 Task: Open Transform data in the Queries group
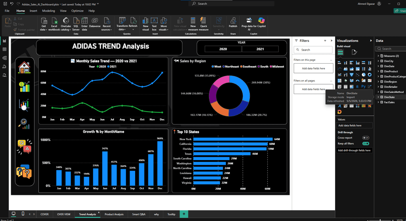point(122,24)
